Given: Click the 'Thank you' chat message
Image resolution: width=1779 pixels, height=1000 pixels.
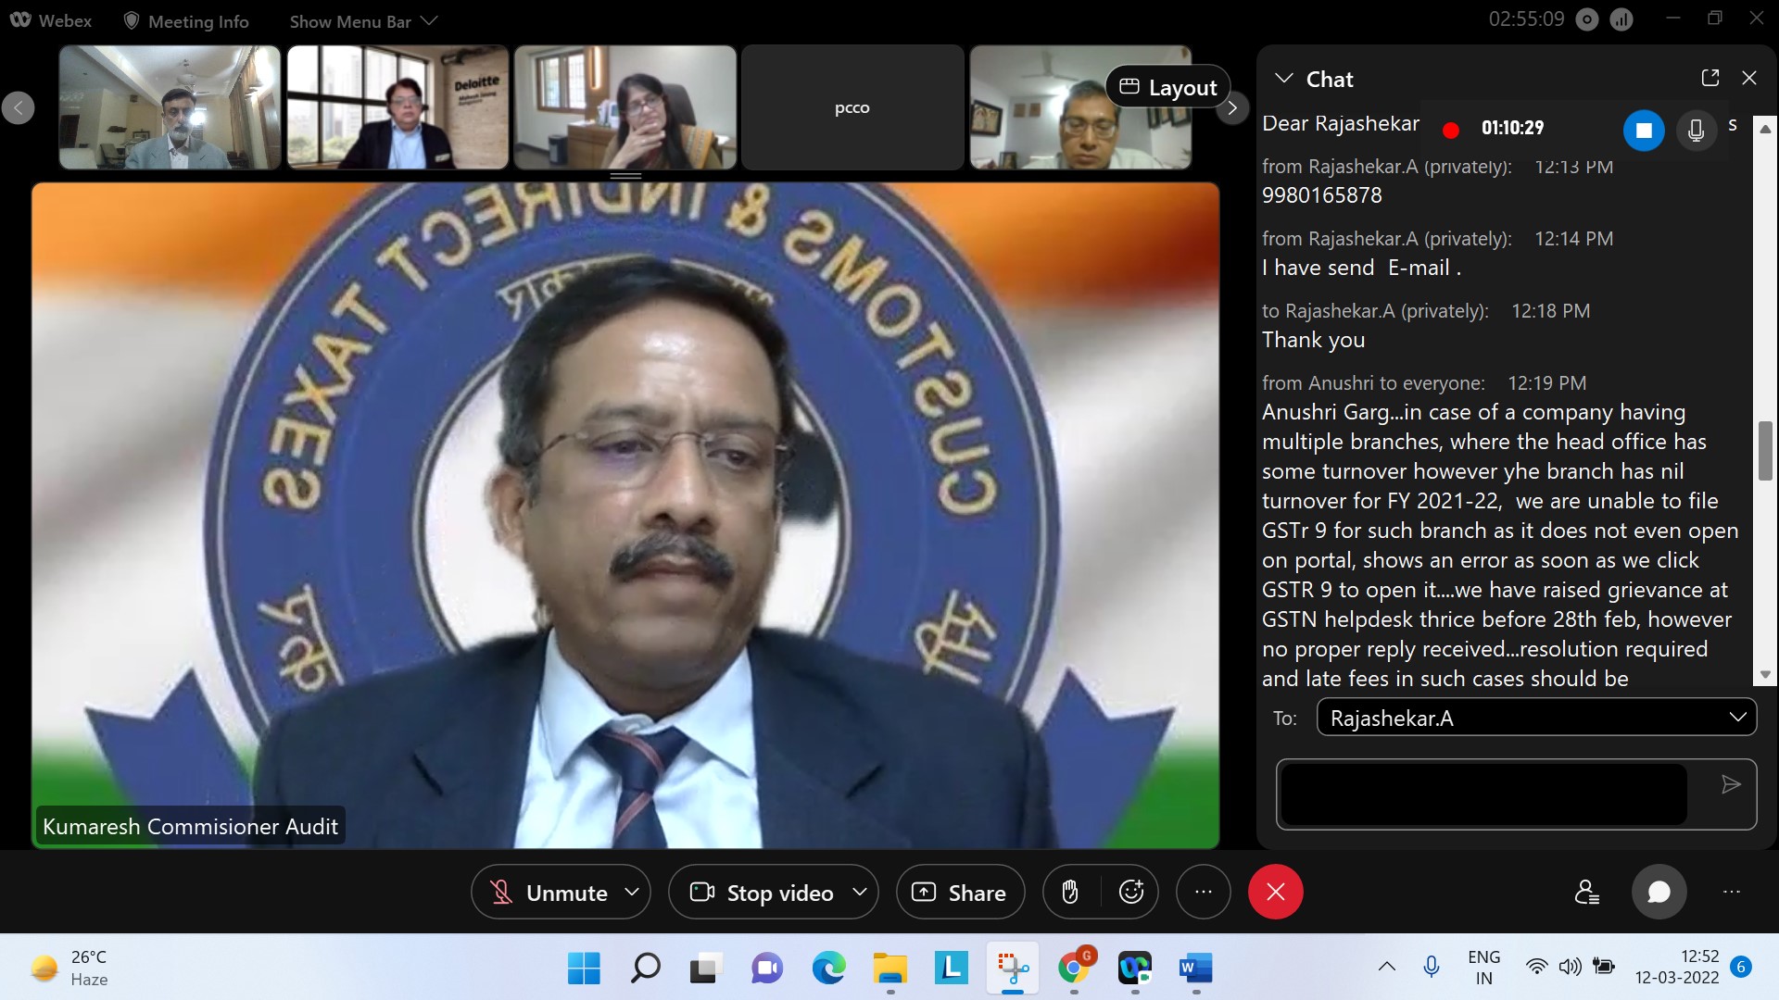Looking at the screenshot, I should tap(1313, 340).
